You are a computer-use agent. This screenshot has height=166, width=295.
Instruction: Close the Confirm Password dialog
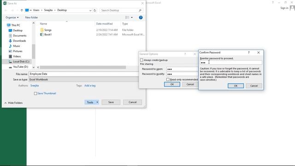tap(259, 53)
